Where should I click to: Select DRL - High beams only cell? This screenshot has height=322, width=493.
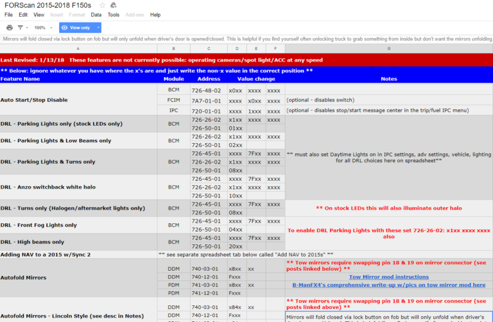click(x=78, y=242)
